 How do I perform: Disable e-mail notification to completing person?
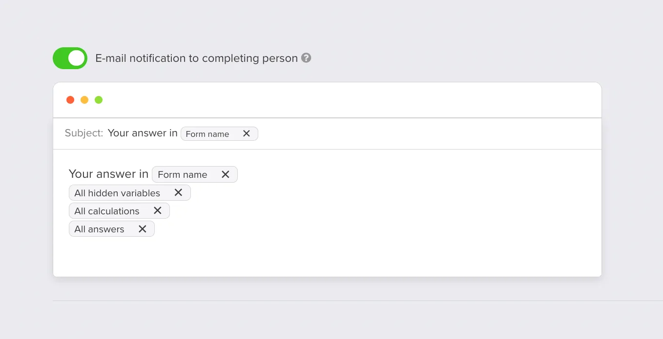point(70,58)
